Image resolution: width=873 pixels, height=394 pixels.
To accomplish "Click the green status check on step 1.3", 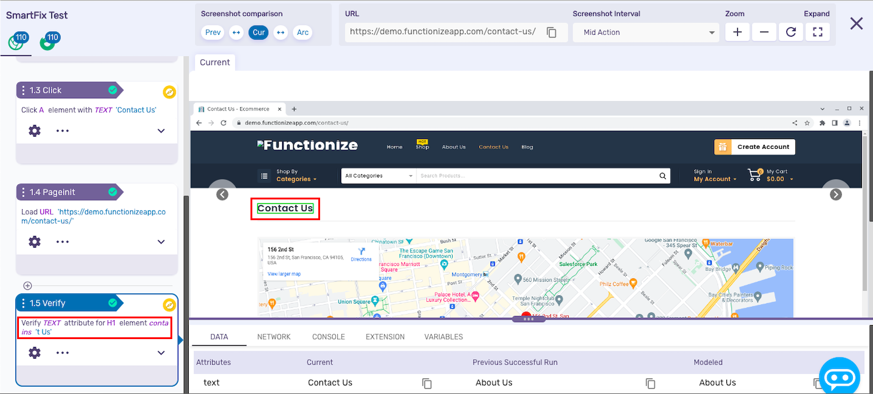I will pyautogui.click(x=112, y=90).
